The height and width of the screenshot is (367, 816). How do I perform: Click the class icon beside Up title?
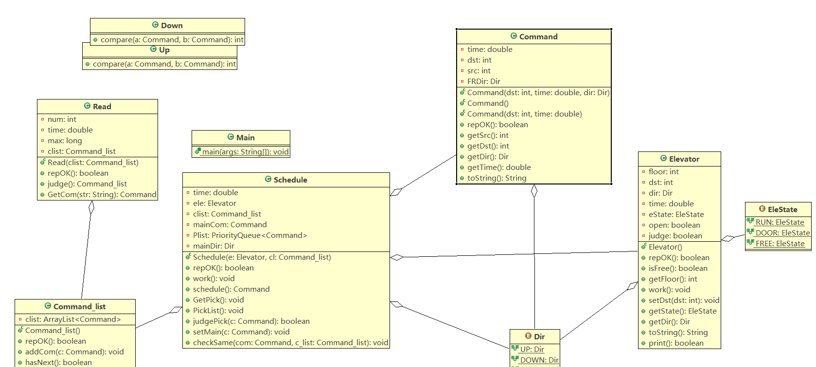click(153, 49)
